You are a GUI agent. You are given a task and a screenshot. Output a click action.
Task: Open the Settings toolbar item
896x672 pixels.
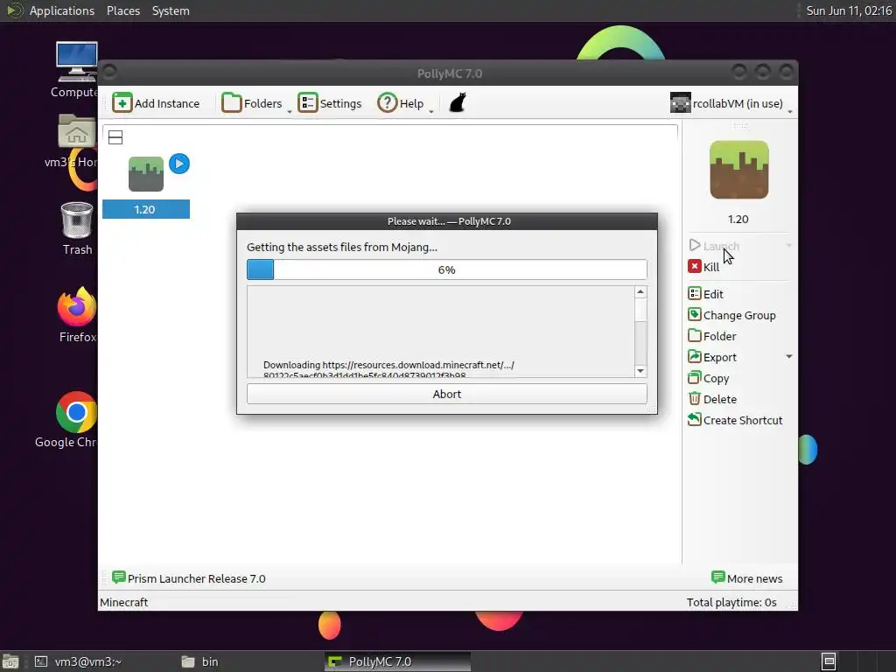tap(330, 103)
